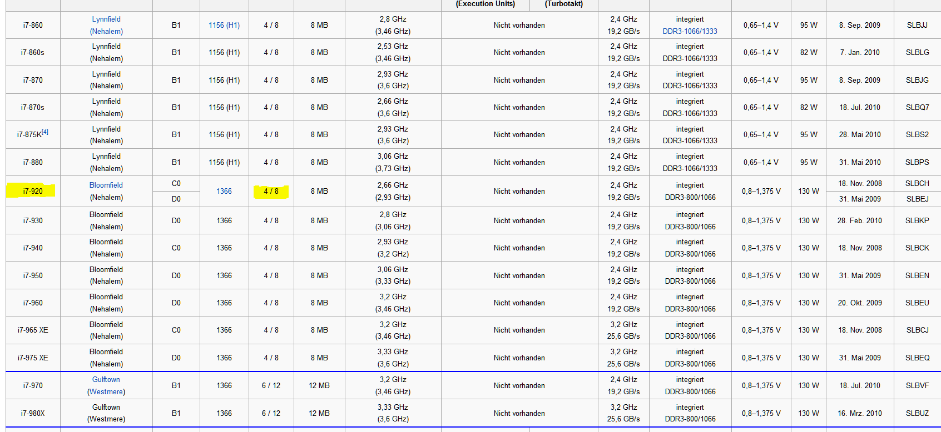Open footnote [4] next to i7-875K

45,132
